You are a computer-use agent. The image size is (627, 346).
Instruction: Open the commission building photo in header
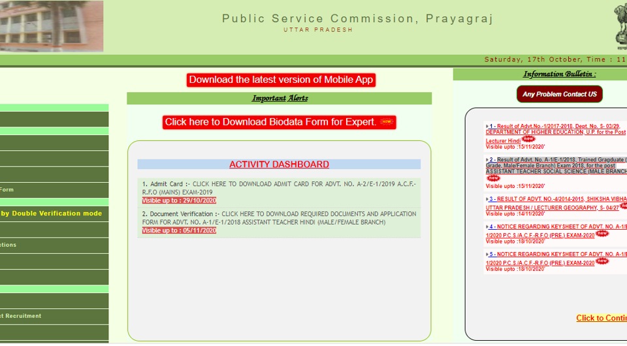(x=52, y=26)
